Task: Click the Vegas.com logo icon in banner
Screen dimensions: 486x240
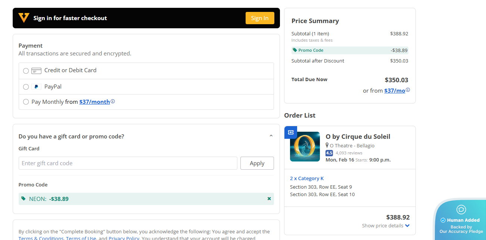Action: coord(24,18)
